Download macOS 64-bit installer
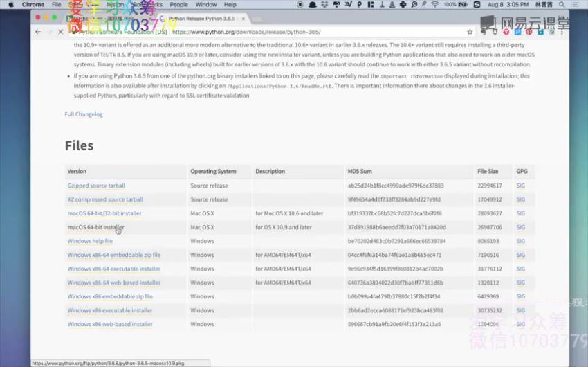Viewport: 588px width, 367px height. [x=95, y=227]
